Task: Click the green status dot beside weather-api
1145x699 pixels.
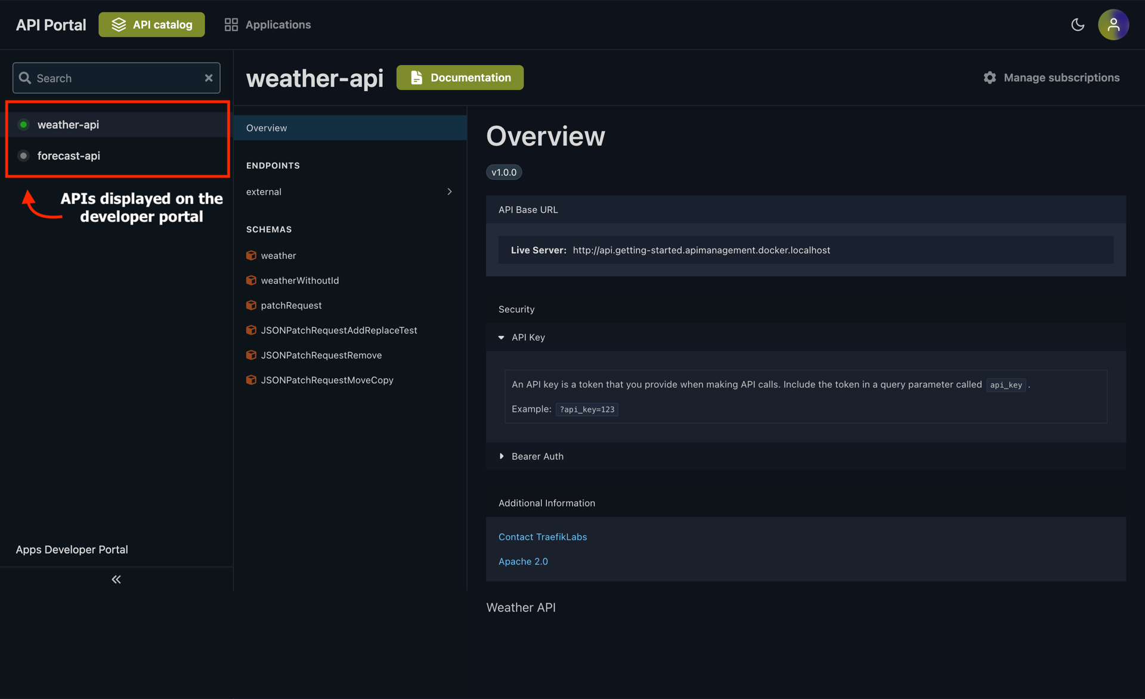Action: (23, 125)
